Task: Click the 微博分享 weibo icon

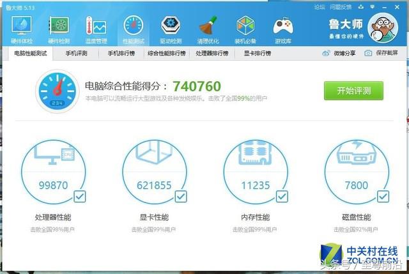Action: pyautogui.click(x=326, y=53)
